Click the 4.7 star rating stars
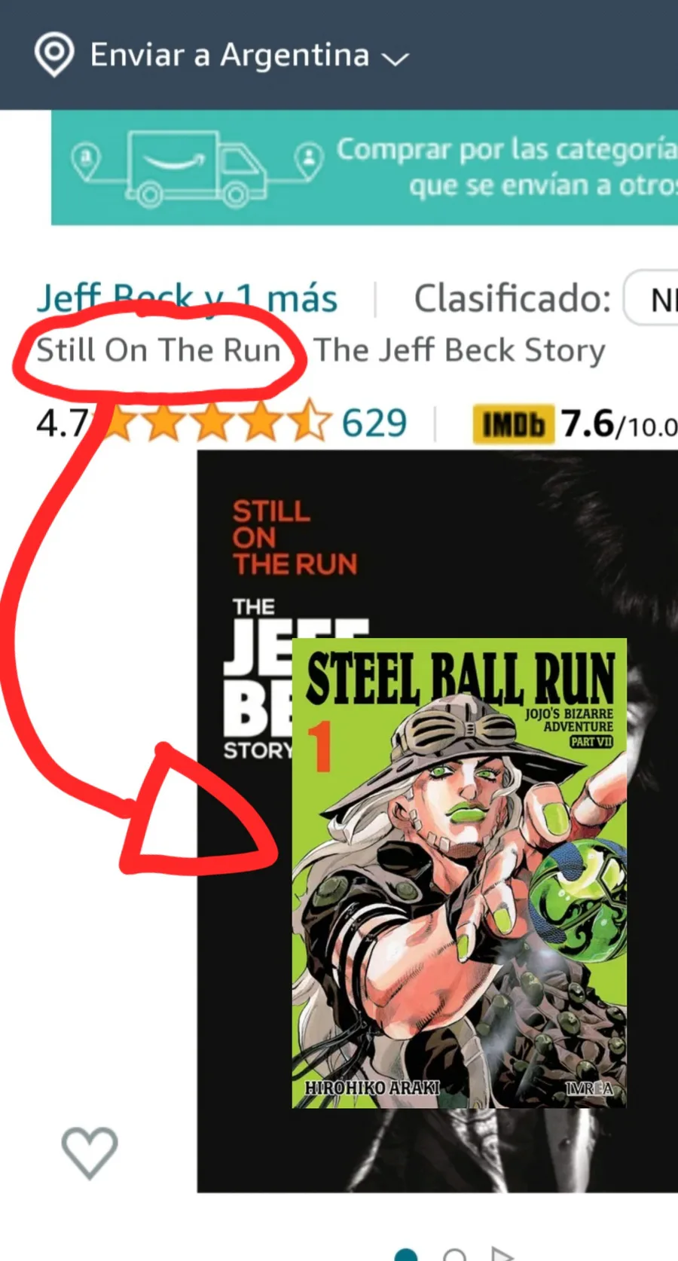 click(x=215, y=423)
